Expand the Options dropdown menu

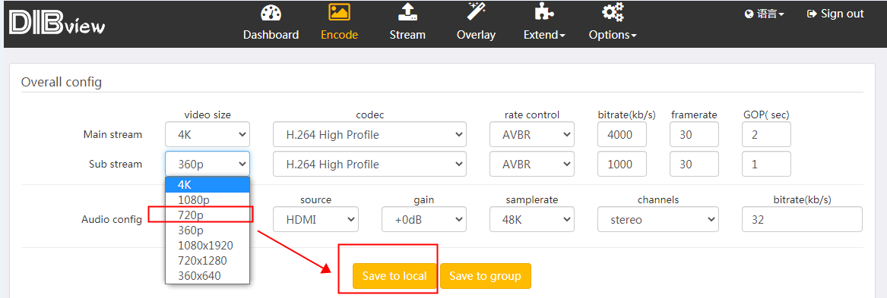[x=613, y=35]
